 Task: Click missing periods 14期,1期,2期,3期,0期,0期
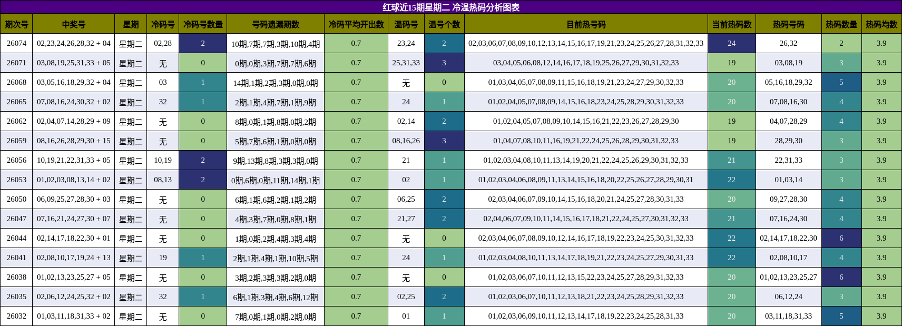click(x=276, y=83)
